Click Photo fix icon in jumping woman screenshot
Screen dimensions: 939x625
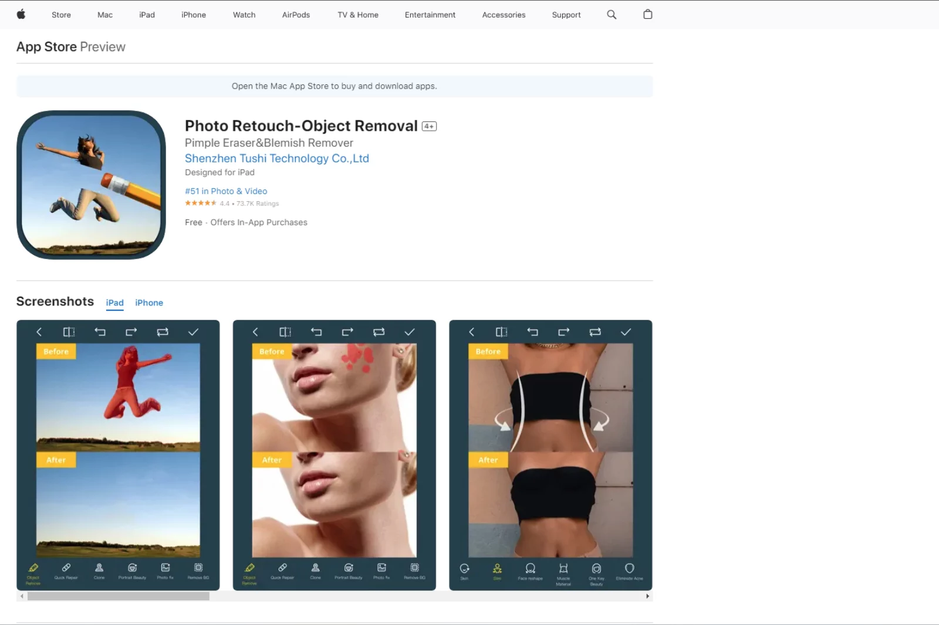pos(165,568)
